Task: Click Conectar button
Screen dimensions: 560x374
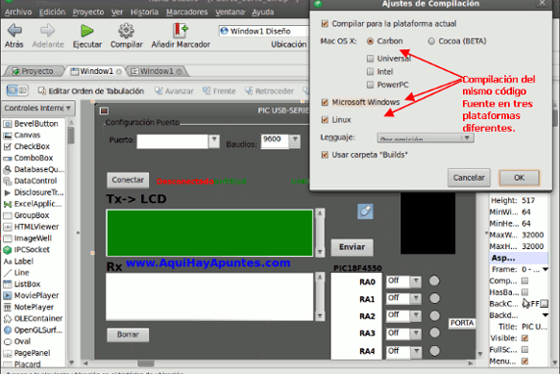Action: click(128, 180)
